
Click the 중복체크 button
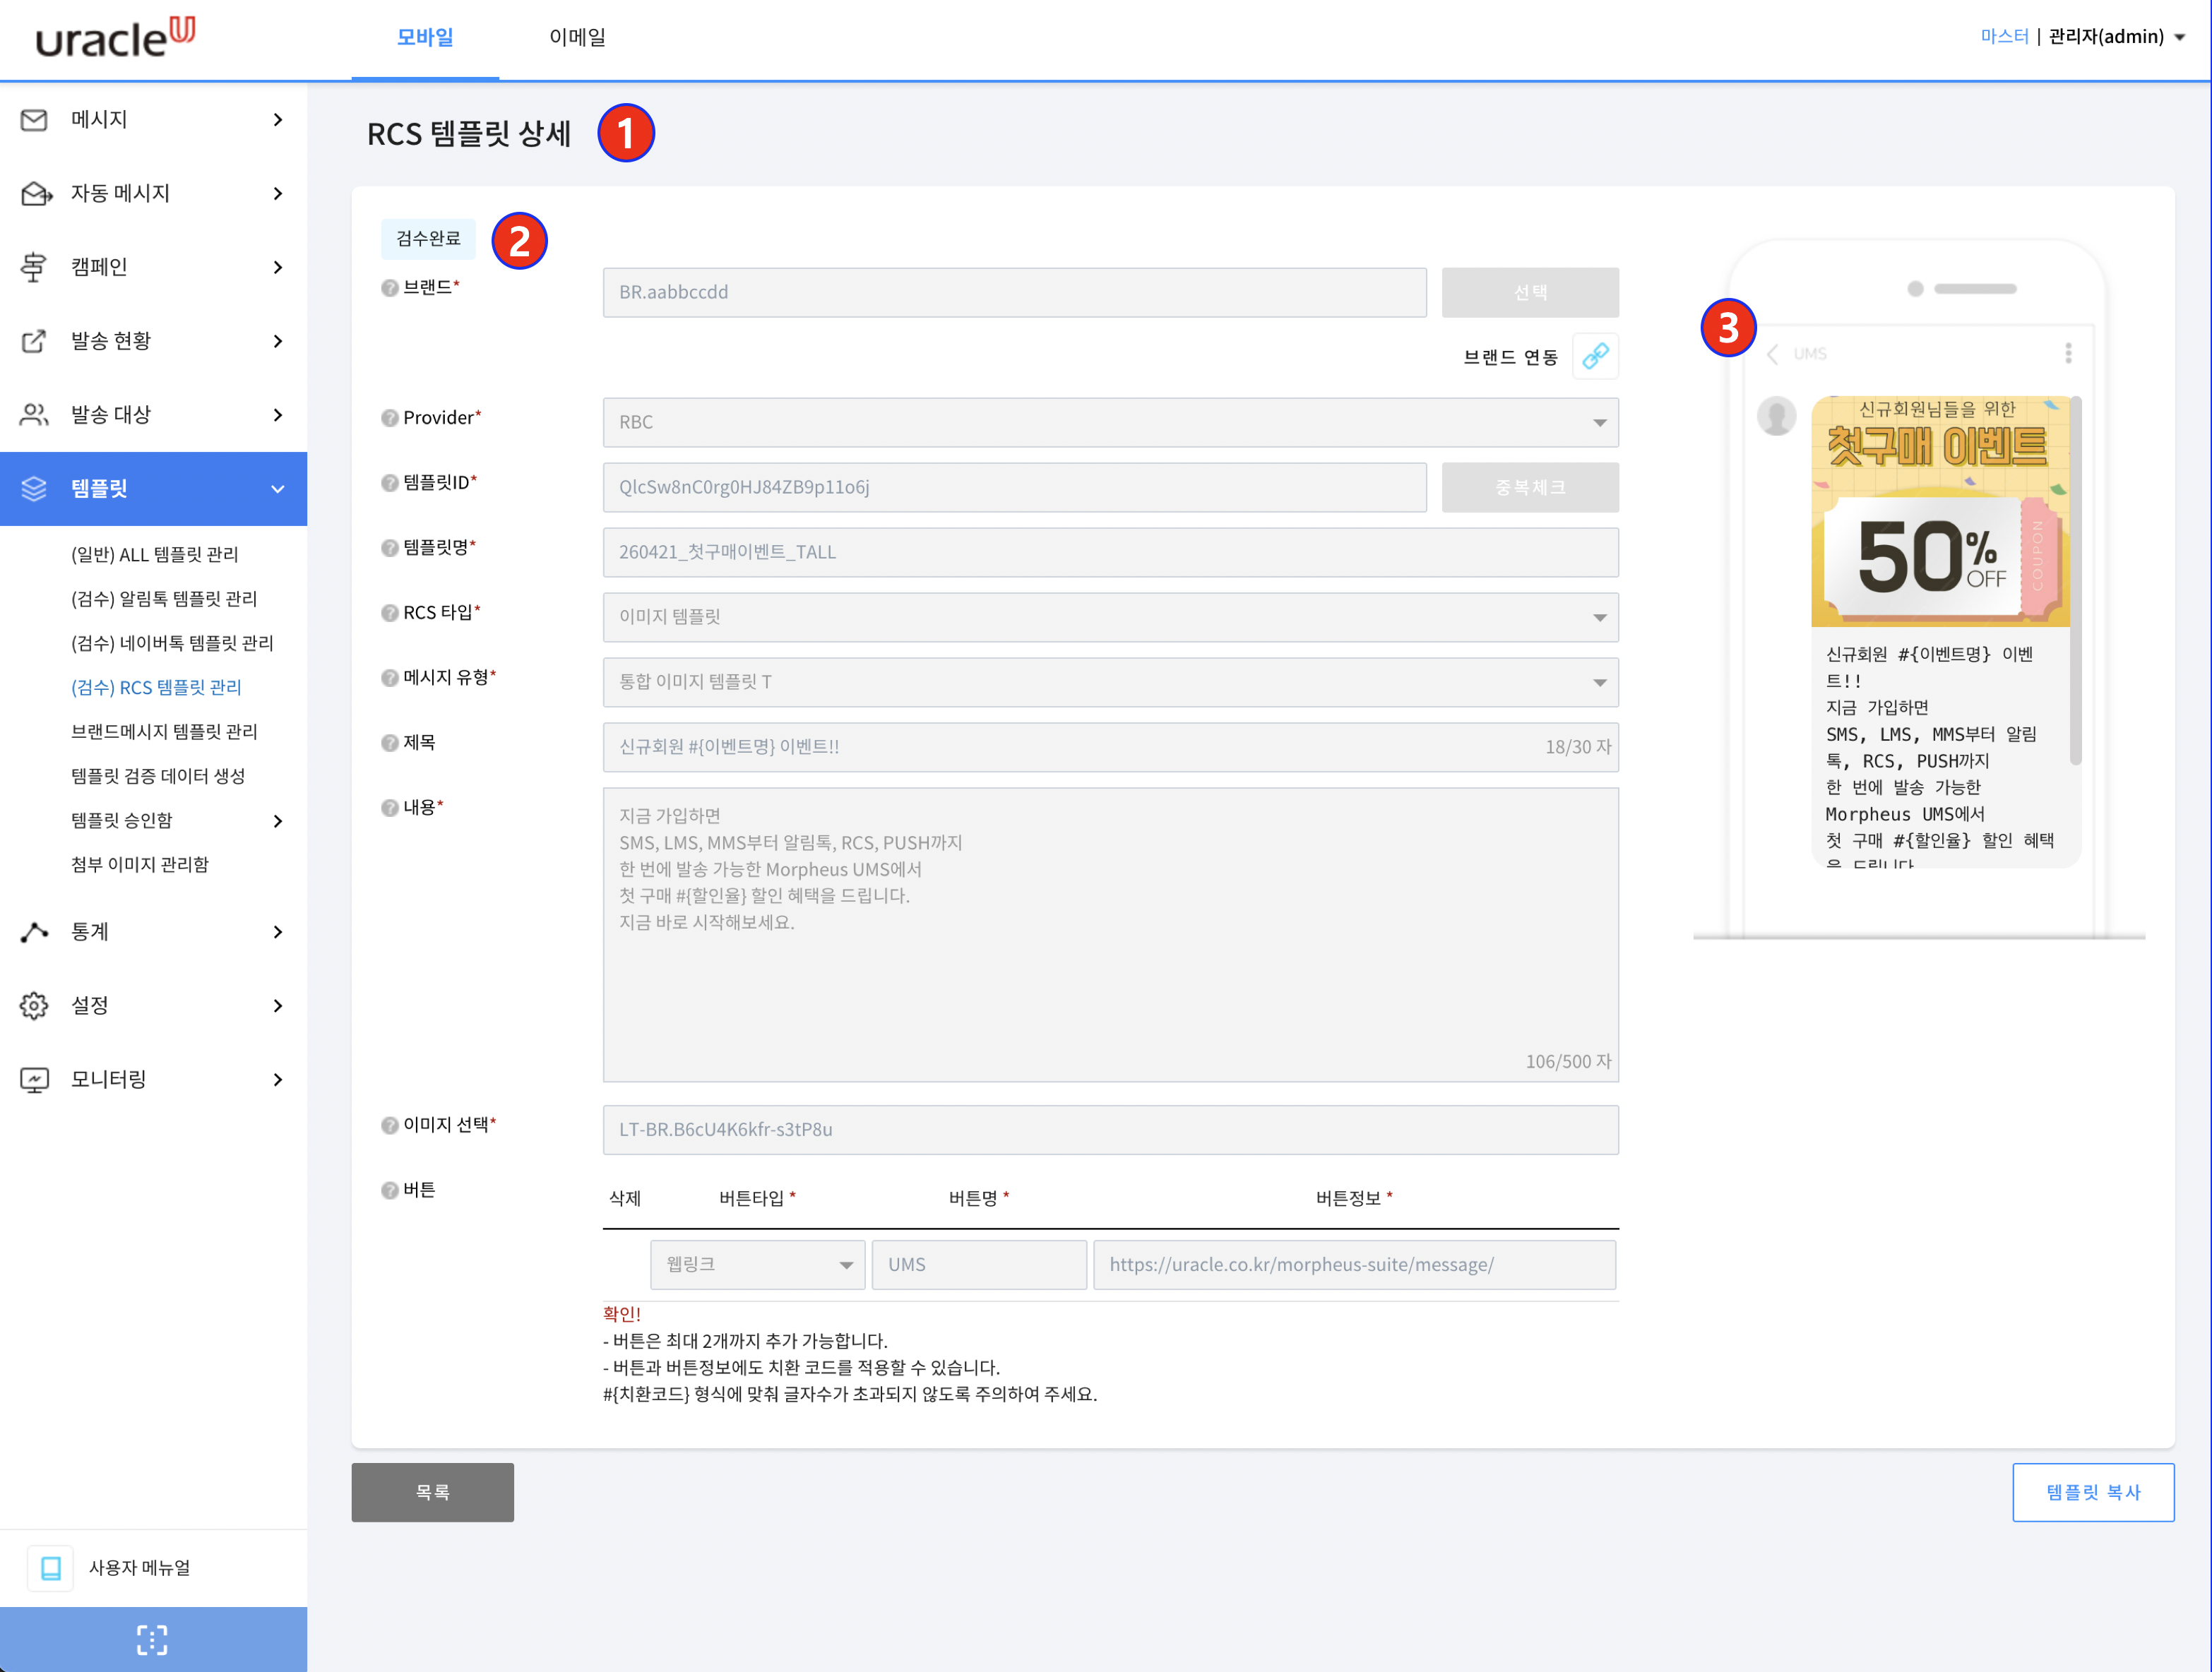pyautogui.click(x=1530, y=487)
